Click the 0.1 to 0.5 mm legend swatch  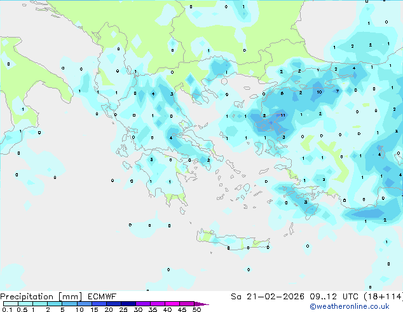(x=11, y=304)
